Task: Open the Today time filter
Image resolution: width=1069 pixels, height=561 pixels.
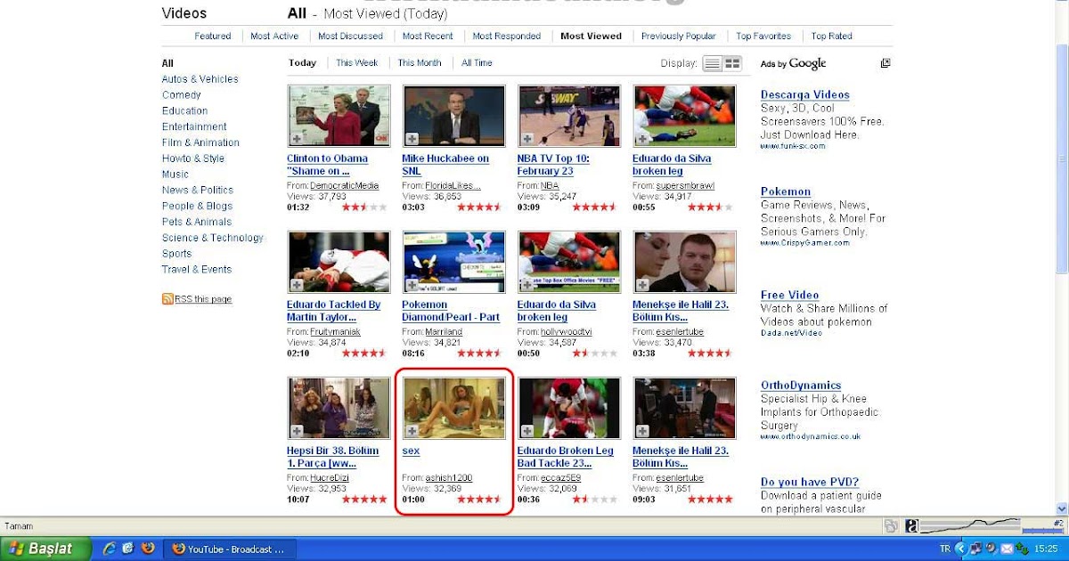Action: tap(303, 63)
